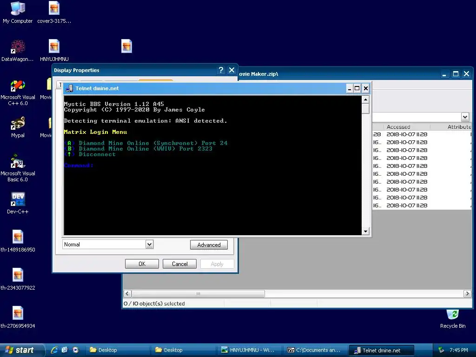
Task: Click OK in Display Properties
Action: point(142,264)
